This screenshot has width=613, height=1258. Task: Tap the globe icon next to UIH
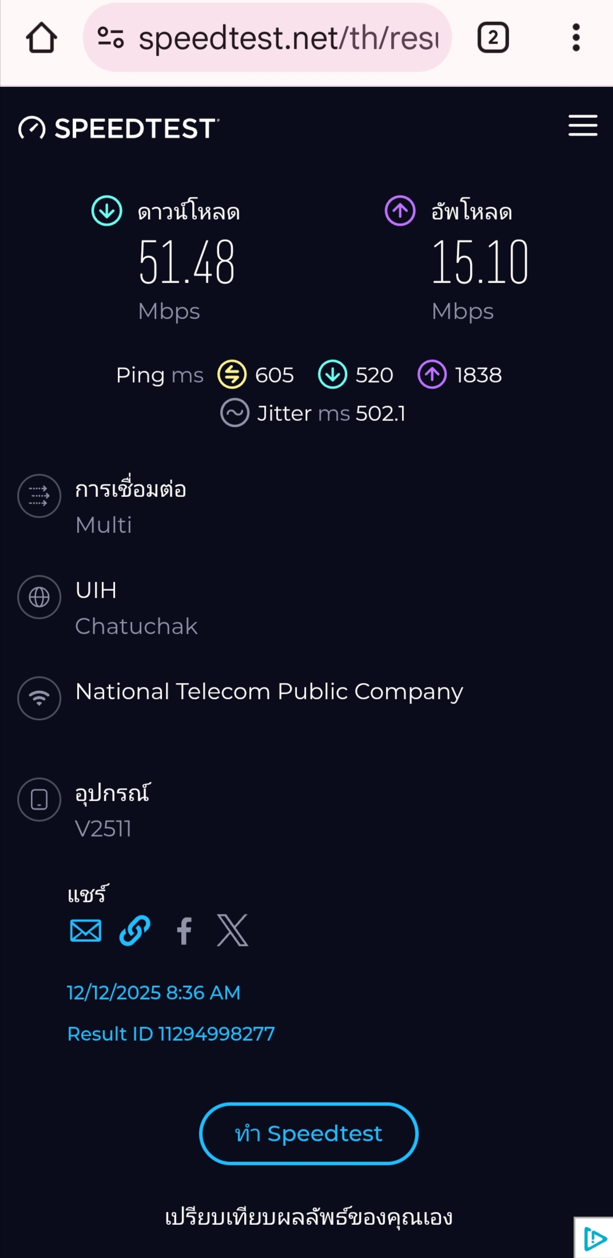pyautogui.click(x=39, y=597)
